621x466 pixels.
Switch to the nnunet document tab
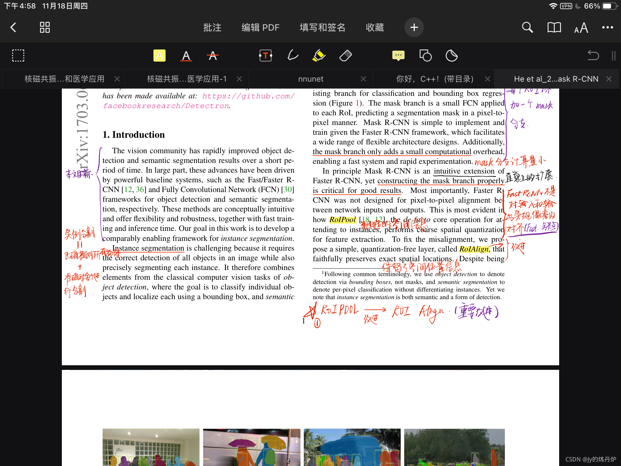tap(310, 79)
